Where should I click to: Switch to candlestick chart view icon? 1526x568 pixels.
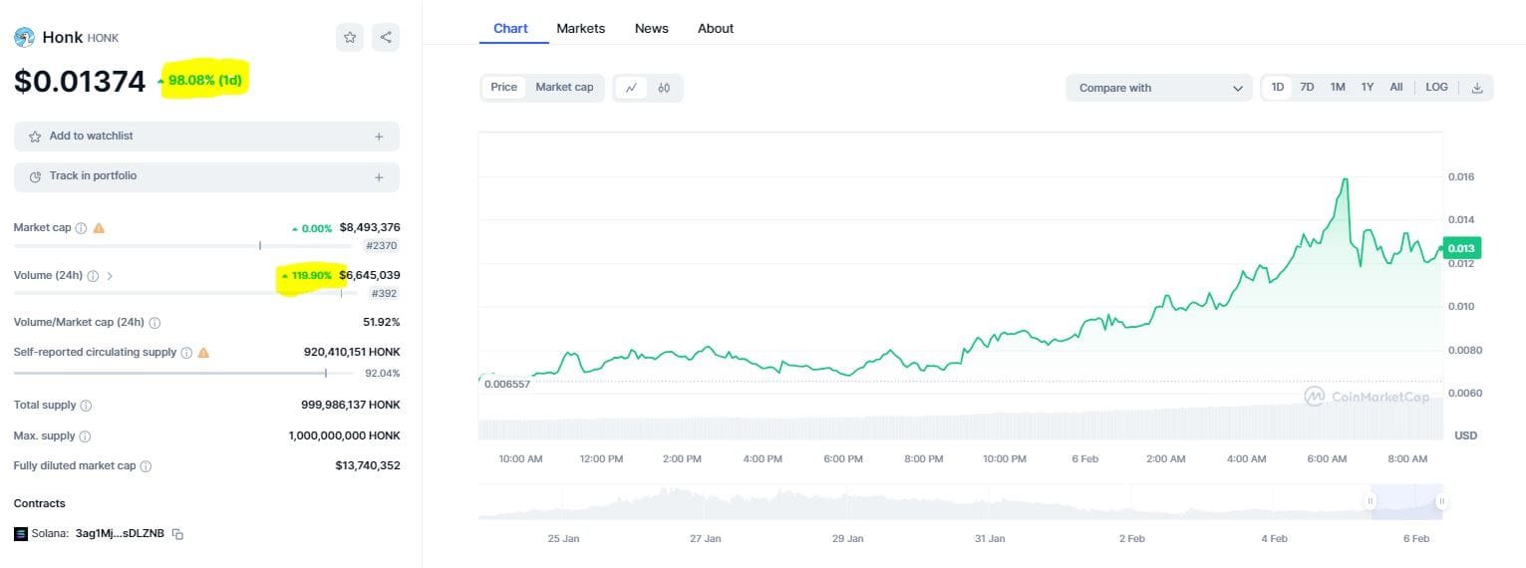tap(664, 88)
